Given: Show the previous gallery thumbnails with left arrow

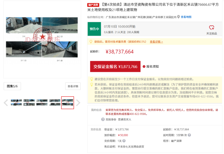Looking at the screenshot, I should (x=6, y=103).
